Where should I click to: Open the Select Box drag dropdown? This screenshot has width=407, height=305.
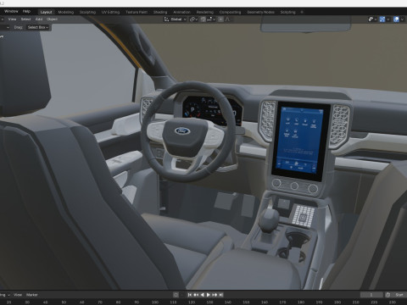tap(38, 27)
